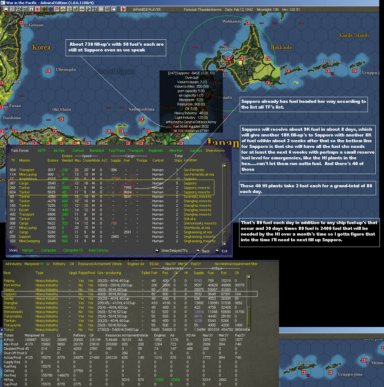
Task: Toggle Show Ammo in Task Forces list
Action: tap(215, 150)
